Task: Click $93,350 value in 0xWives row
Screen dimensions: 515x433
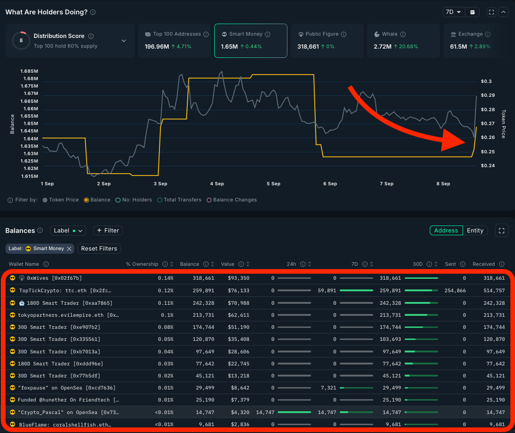Action: pyautogui.click(x=238, y=278)
